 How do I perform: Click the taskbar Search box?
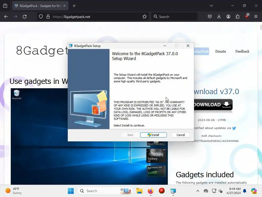(x=105, y=191)
